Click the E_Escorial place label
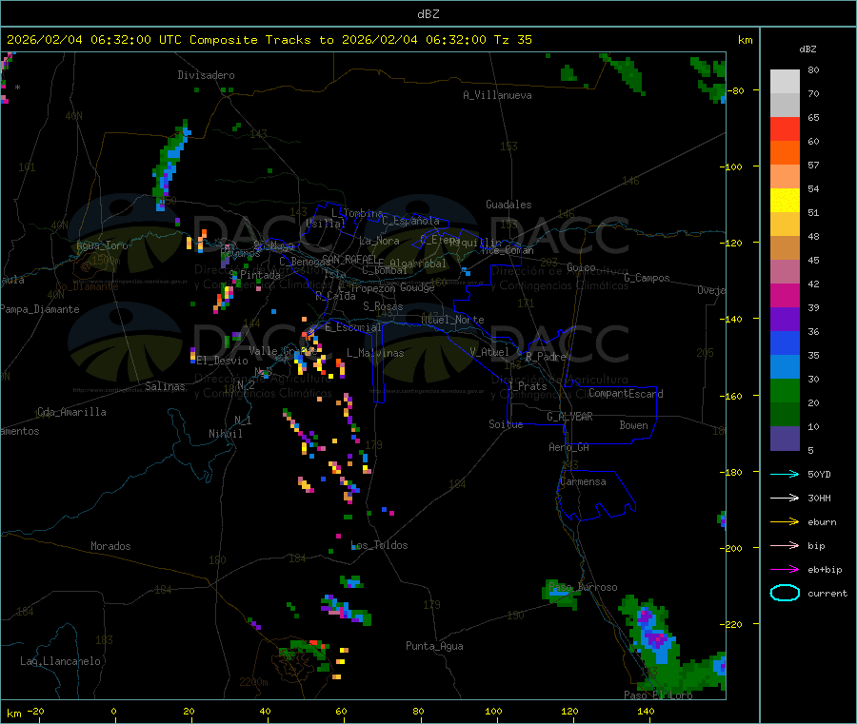 point(352,327)
